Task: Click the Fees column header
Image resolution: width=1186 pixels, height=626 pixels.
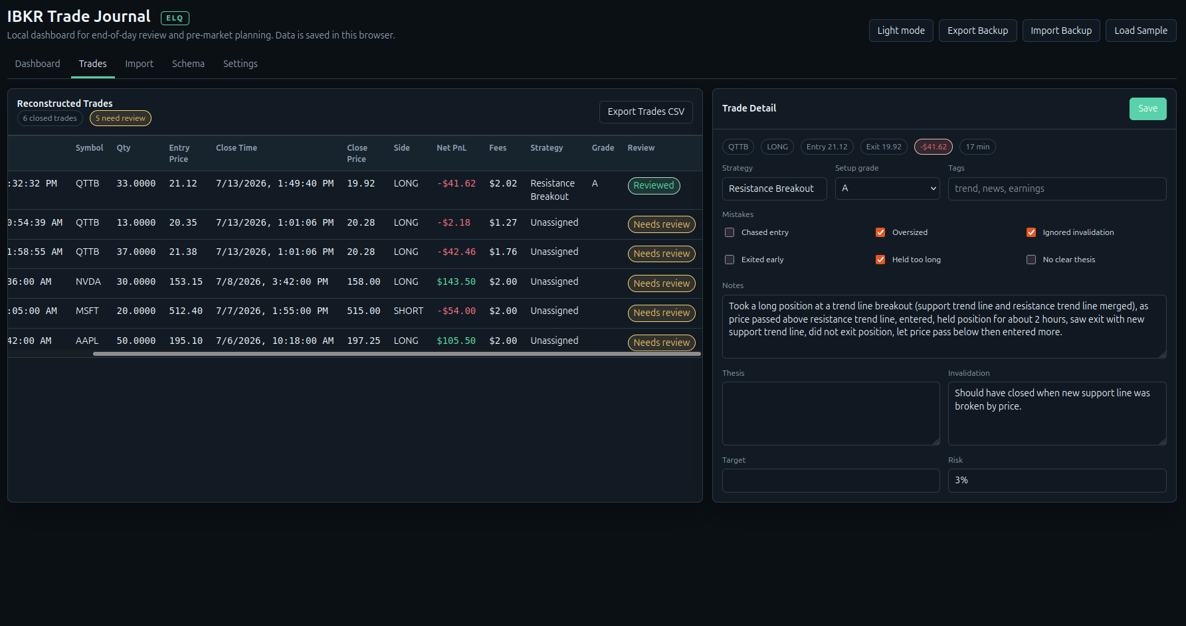Action: [498, 148]
